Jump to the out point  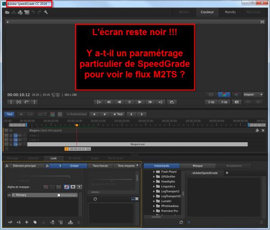161,102
